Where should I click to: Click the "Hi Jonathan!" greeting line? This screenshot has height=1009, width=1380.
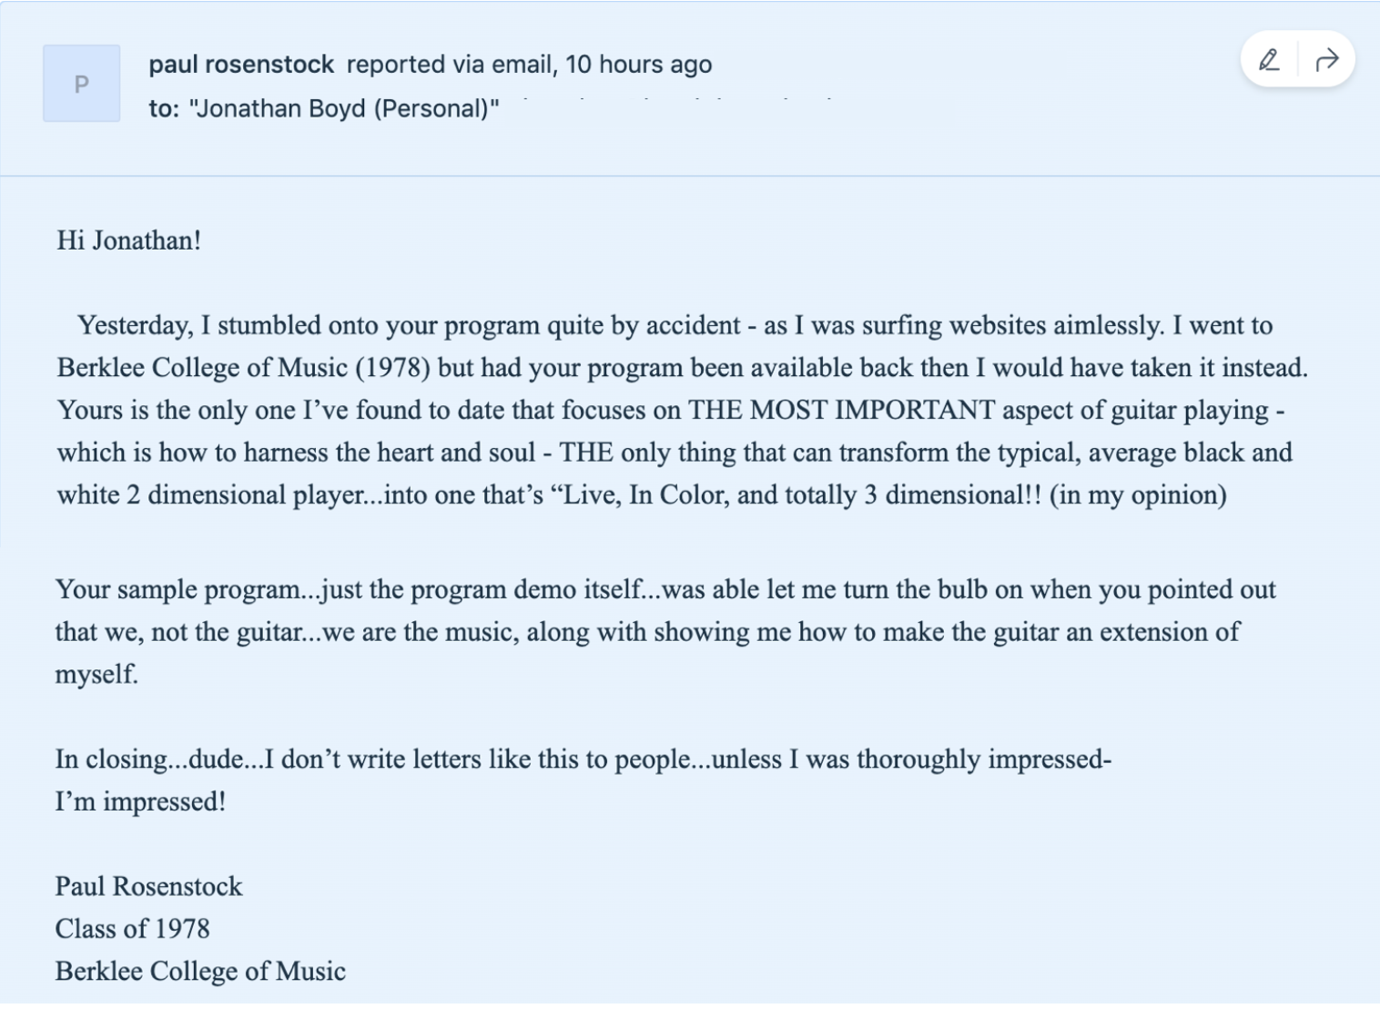click(x=128, y=240)
